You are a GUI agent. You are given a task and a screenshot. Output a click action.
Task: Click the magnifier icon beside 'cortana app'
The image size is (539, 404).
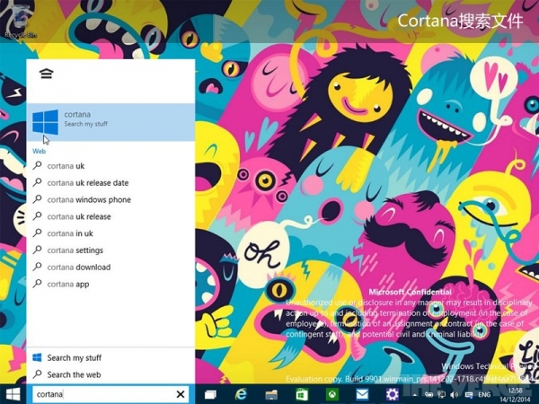(37, 284)
